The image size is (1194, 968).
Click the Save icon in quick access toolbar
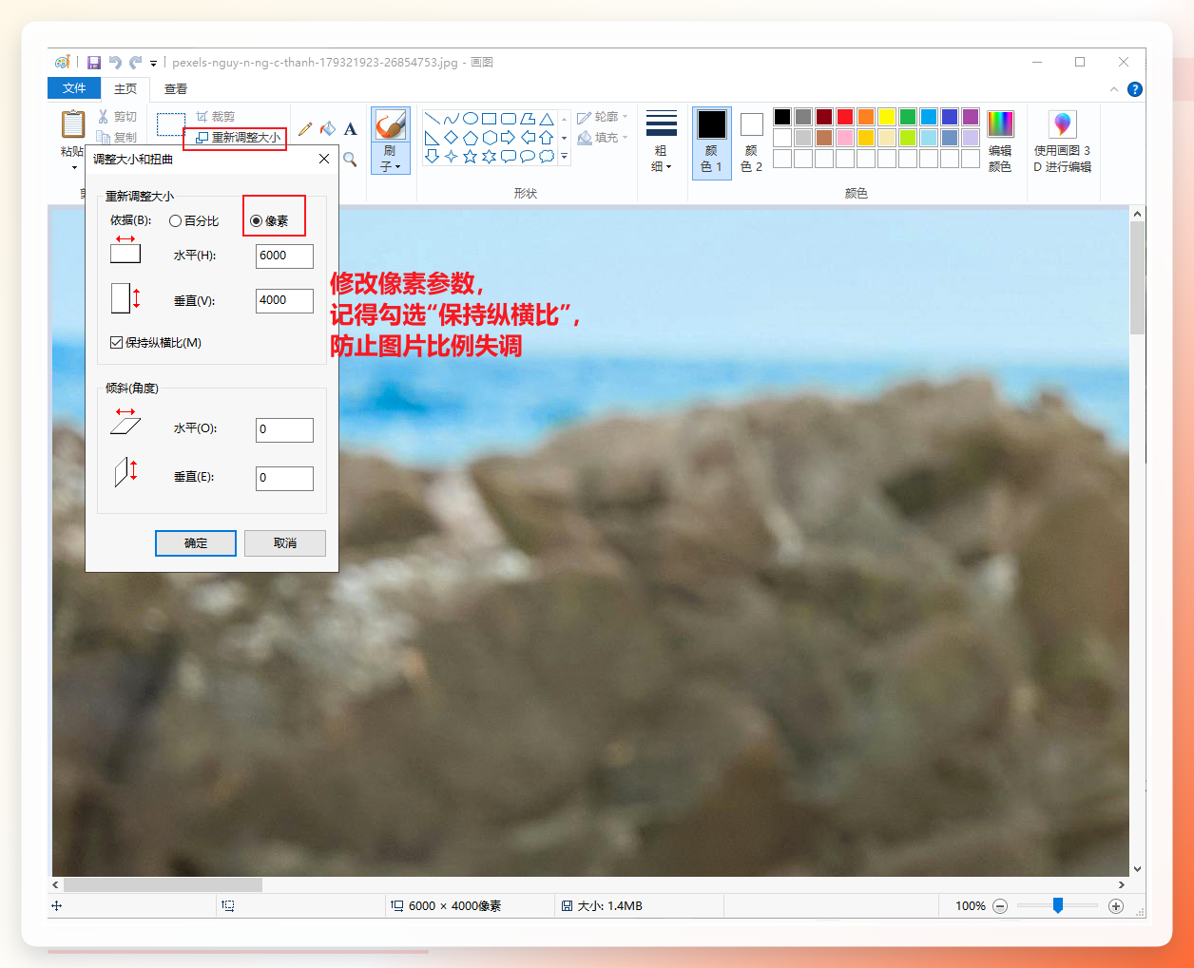(x=93, y=63)
